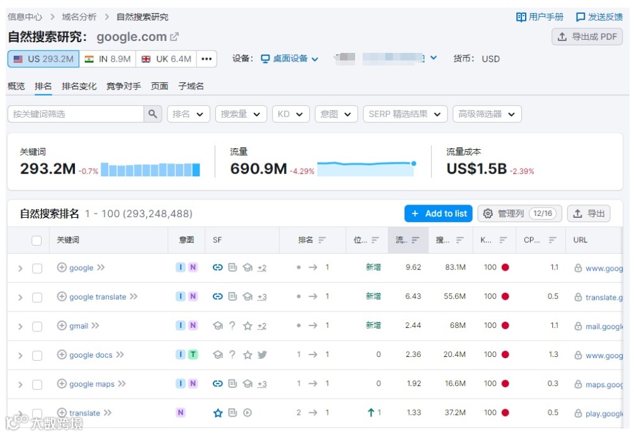Click the gear icon in manage columns

coord(488,213)
